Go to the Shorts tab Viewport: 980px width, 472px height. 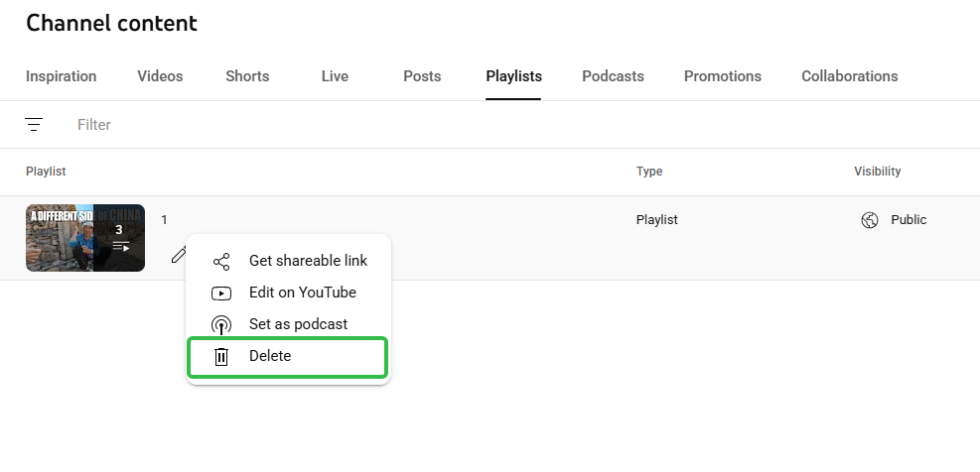point(247,76)
